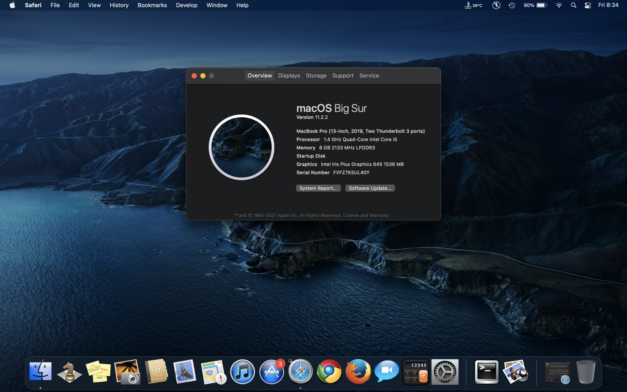Click Version 11.2.2 text

tap(312, 117)
